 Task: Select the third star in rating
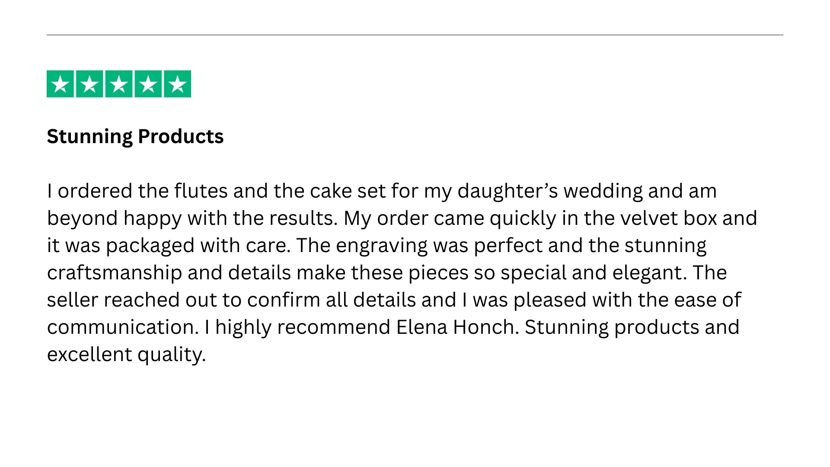coord(119,84)
